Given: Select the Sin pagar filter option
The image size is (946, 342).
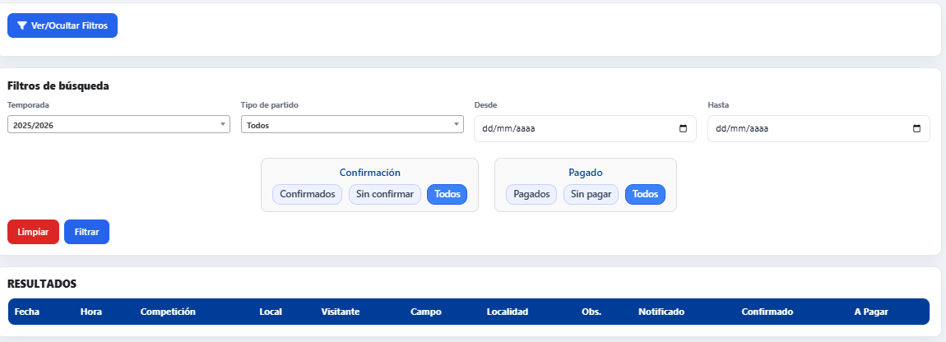Looking at the screenshot, I should 591,195.
